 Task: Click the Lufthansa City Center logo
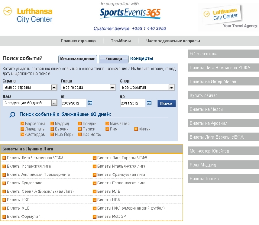28,15
